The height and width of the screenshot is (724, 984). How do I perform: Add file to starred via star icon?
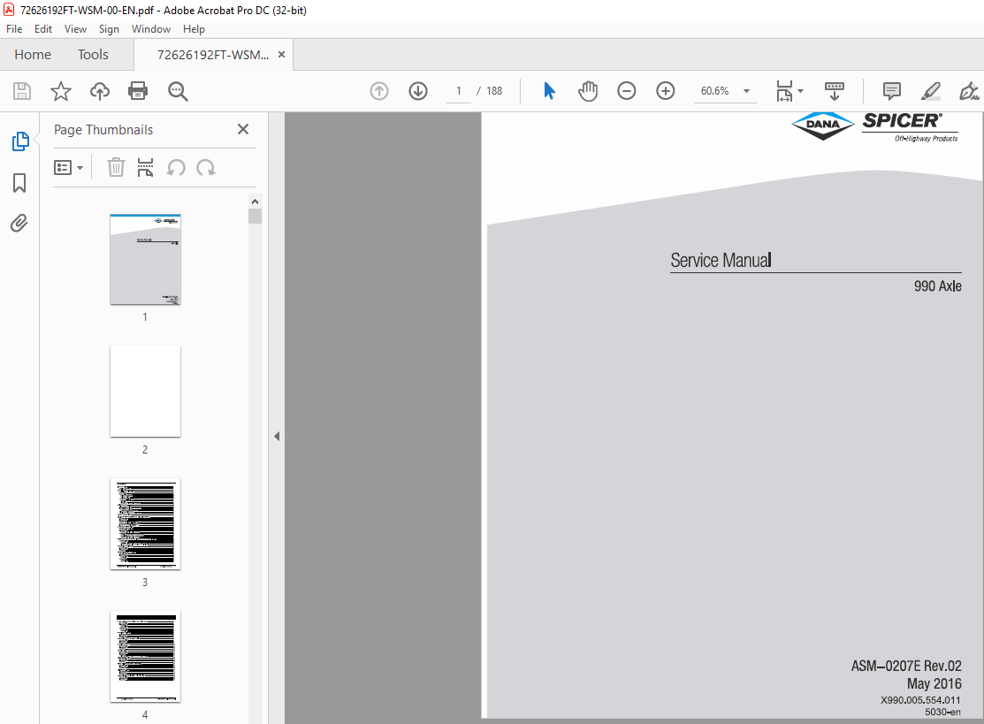click(61, 91)
